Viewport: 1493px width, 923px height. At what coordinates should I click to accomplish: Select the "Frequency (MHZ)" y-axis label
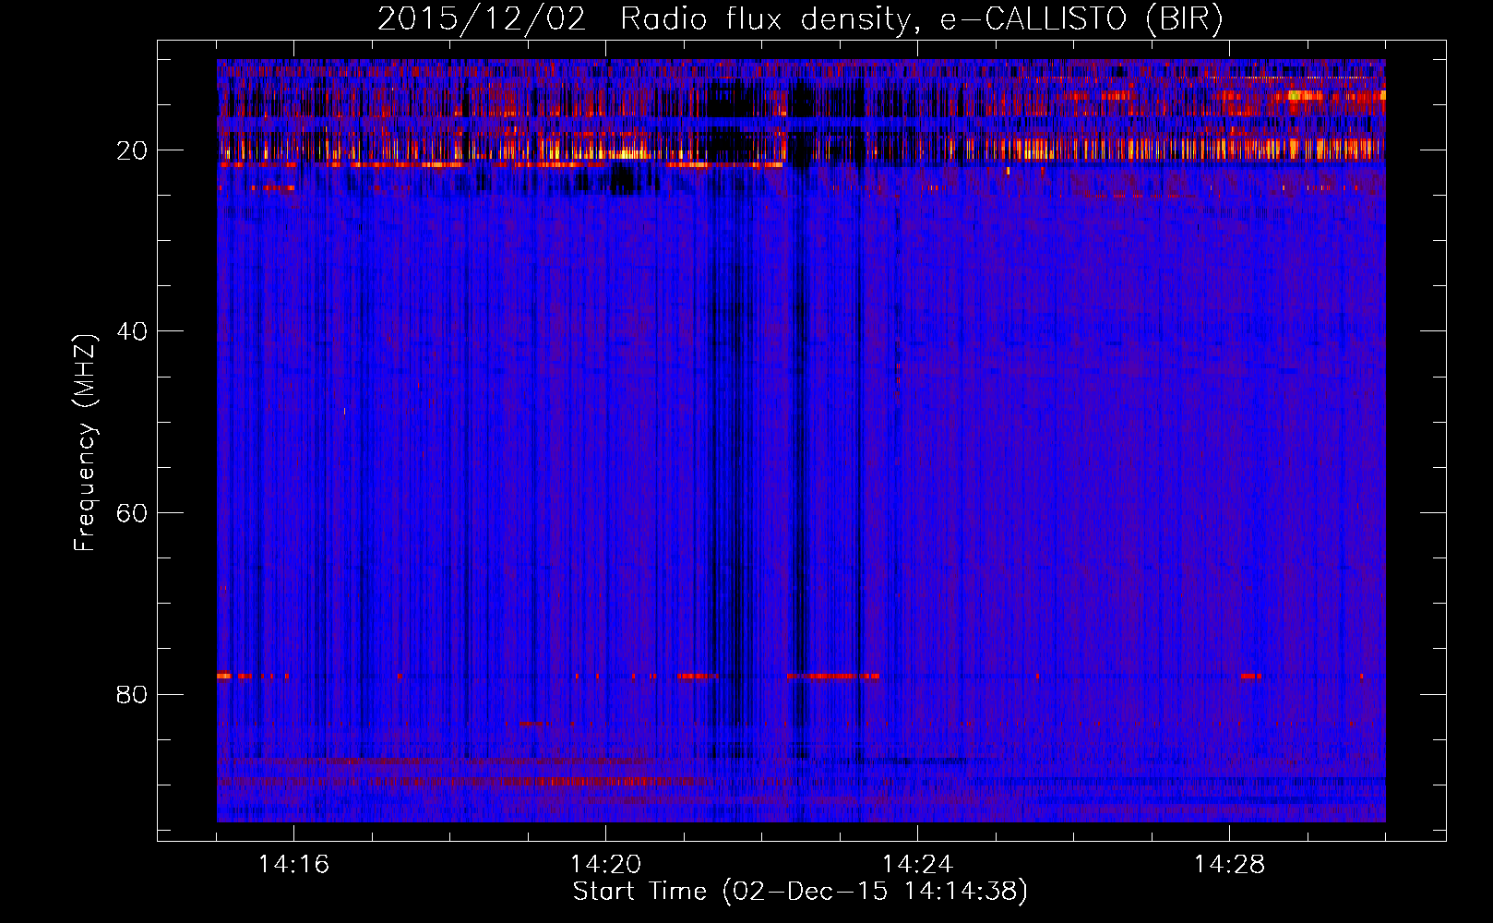tap(85, 443)
